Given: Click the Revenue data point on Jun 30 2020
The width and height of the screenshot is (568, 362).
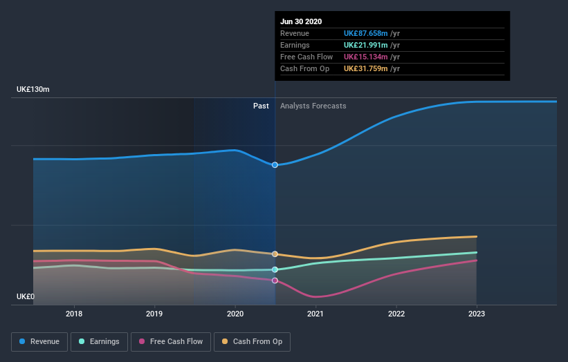Looking at the screenshot, I should (x=275, y=165).
